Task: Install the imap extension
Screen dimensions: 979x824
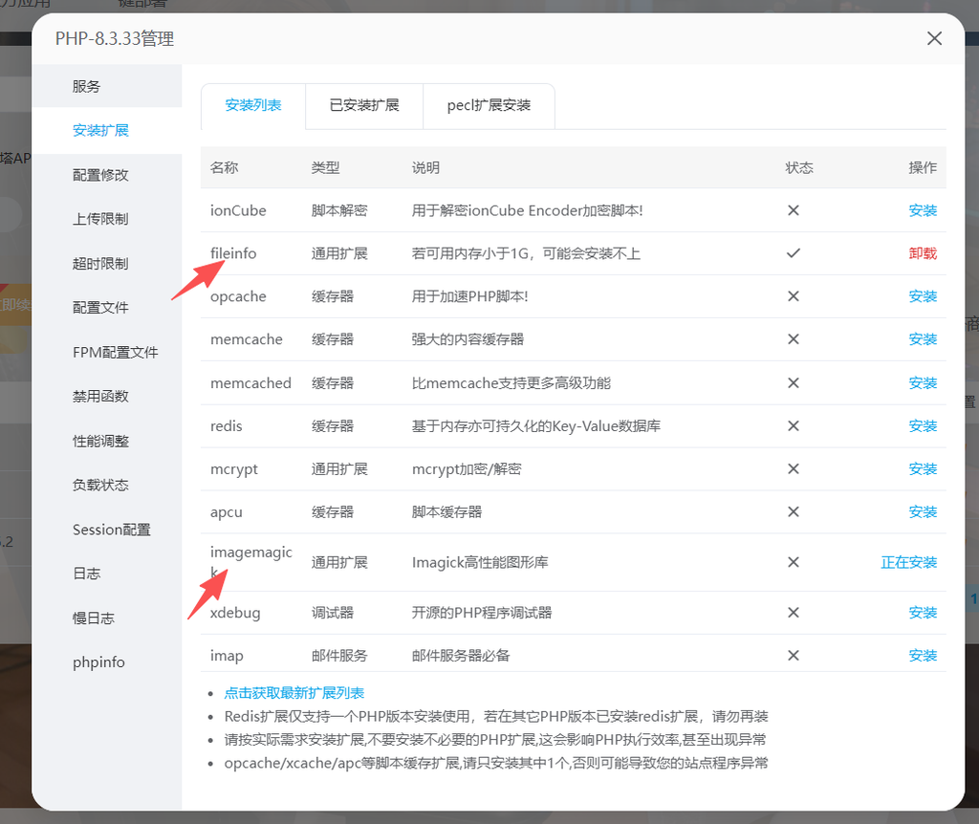Action: [x=923, y=656]
